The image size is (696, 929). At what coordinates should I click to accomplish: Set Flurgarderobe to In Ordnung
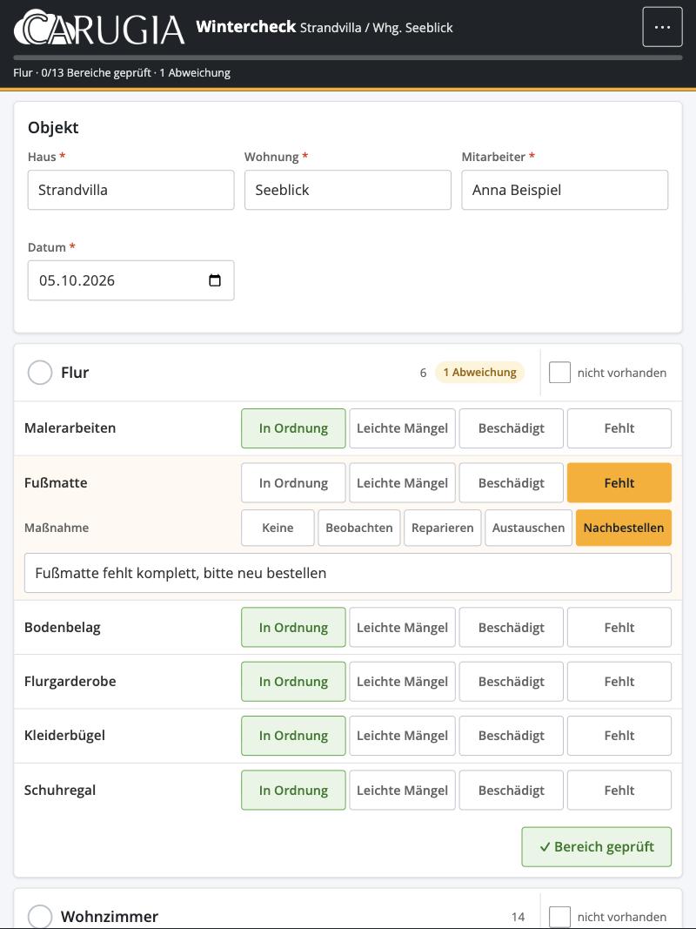pyautogui.click(x=293, y=682)
